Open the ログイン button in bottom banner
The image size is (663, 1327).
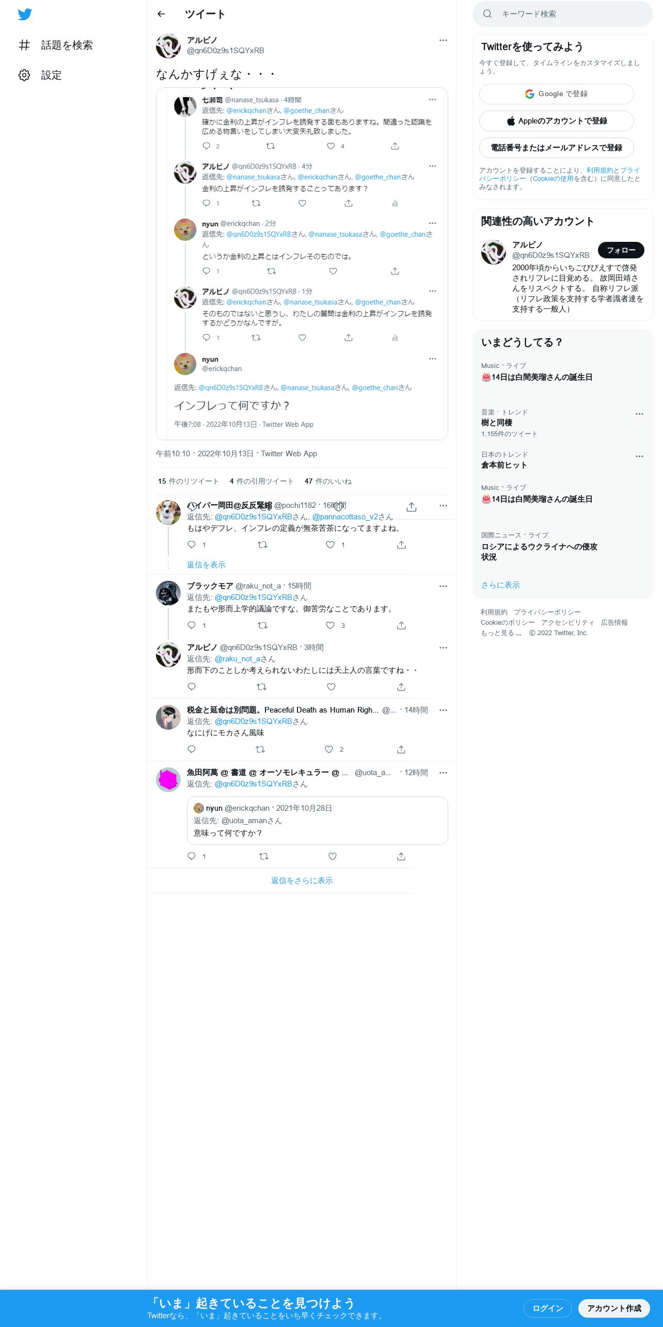click(x=548, y=1308)
